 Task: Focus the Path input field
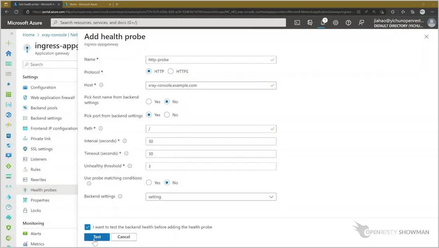pos(211,129)
